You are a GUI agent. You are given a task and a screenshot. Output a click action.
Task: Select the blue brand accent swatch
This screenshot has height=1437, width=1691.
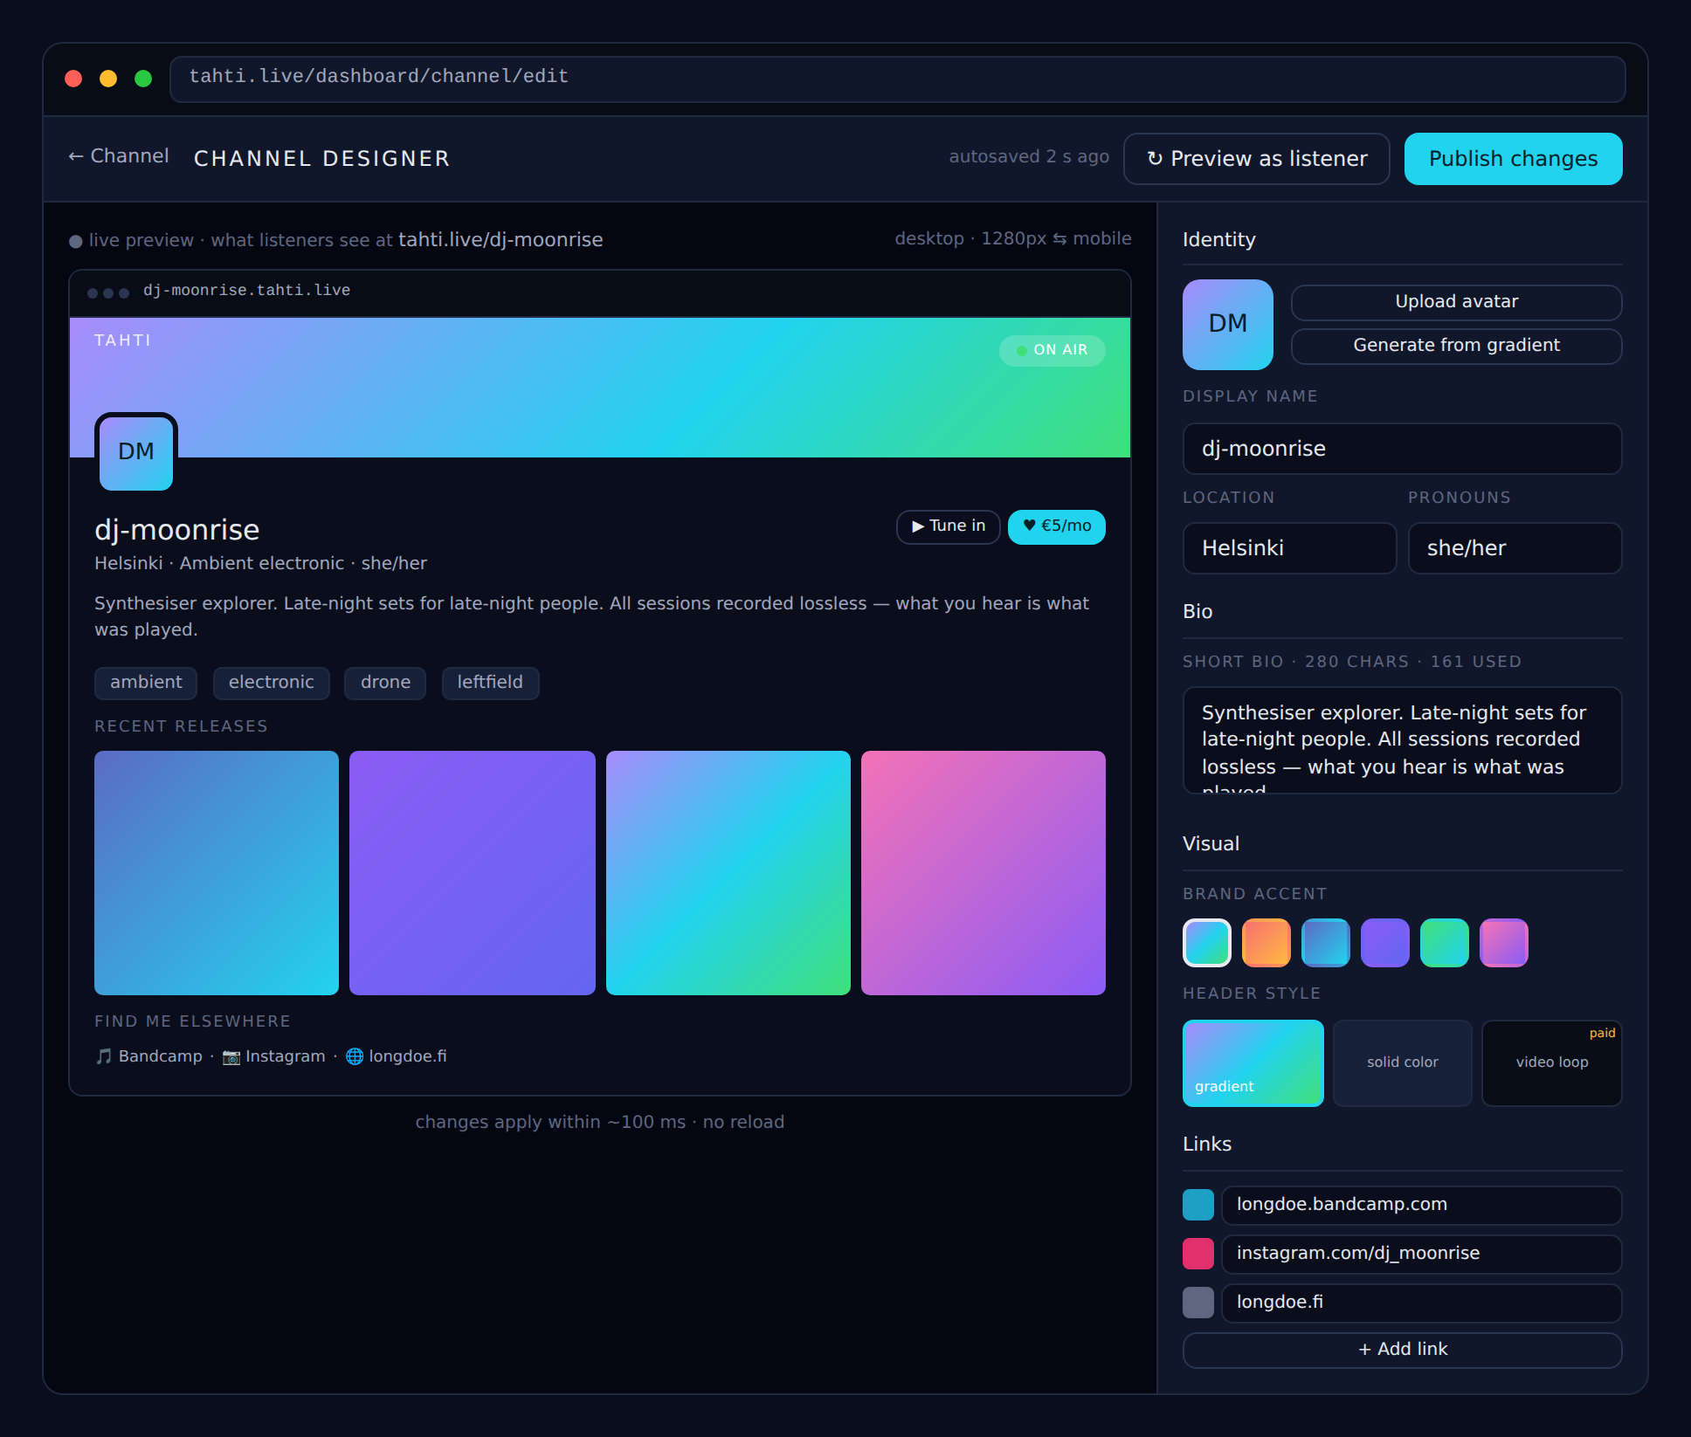(x=1326, y=943)
